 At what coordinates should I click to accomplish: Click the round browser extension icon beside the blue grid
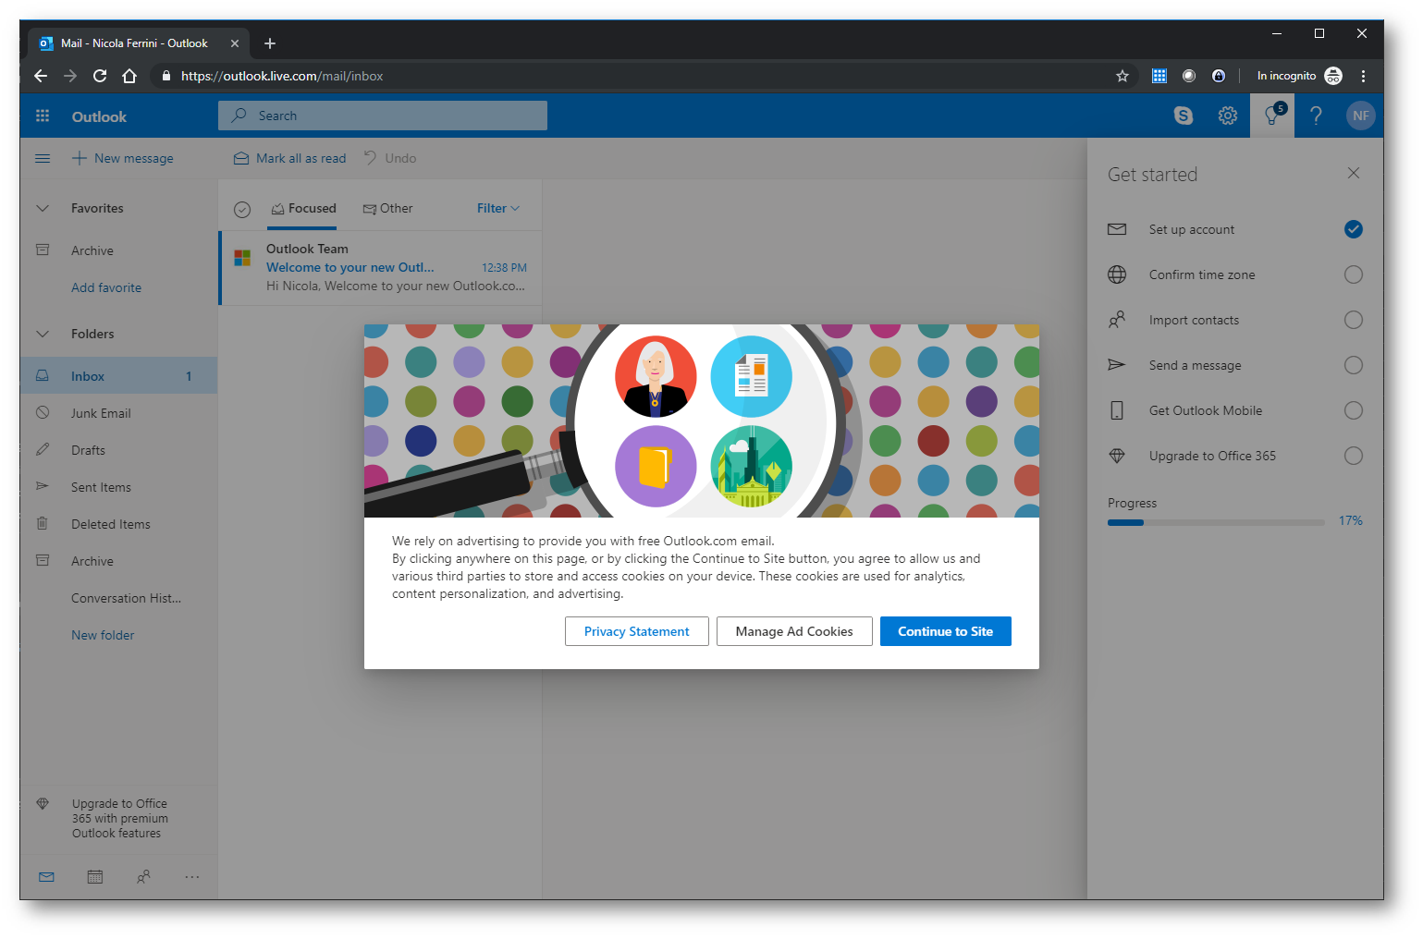(1189, 76)
